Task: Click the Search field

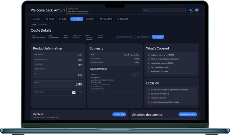Action: point(164,10)
